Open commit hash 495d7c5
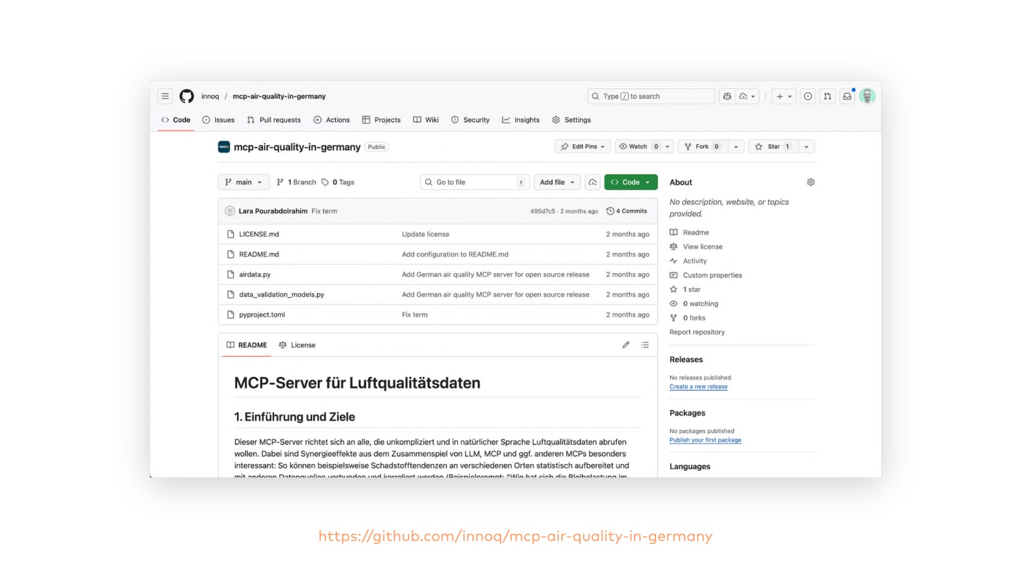Image resolution: width=1031 pixels, height=580 pixels. tap(543, 211)
